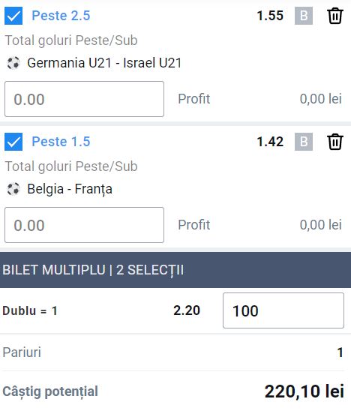Open the Peste 1.5 selection link
The image size is (351, 411).
coord(61,142)
